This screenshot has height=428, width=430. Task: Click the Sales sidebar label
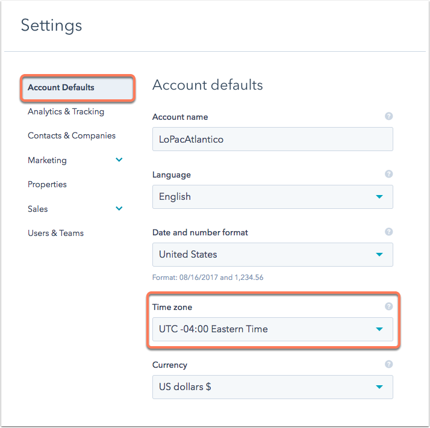(37, 209)
